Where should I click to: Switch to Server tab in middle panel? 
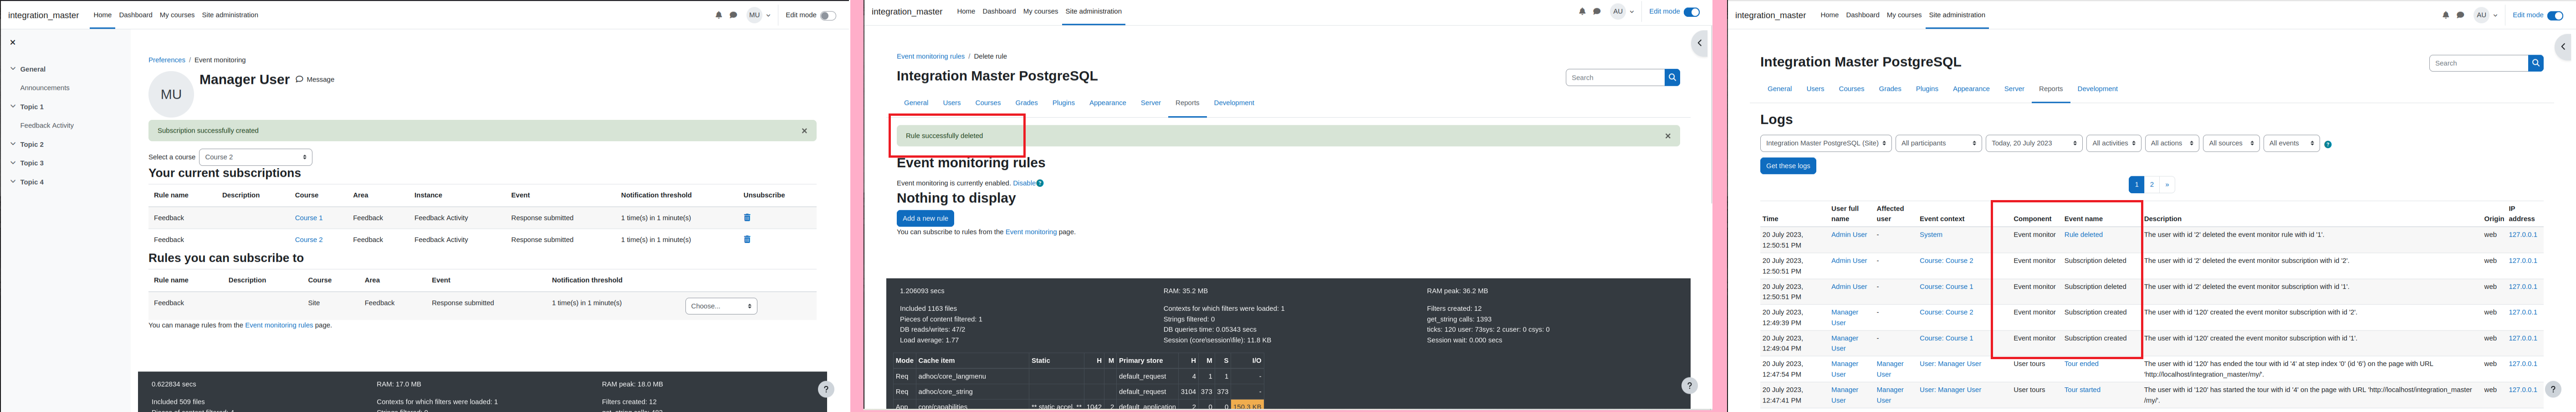1151,103
